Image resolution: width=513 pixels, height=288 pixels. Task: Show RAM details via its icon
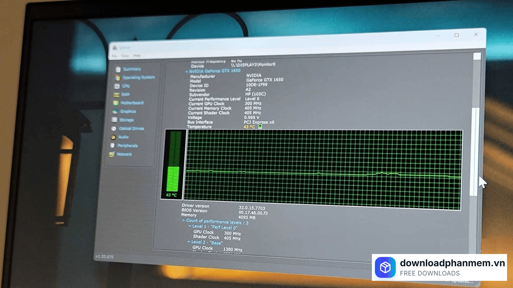coord(117,94)
